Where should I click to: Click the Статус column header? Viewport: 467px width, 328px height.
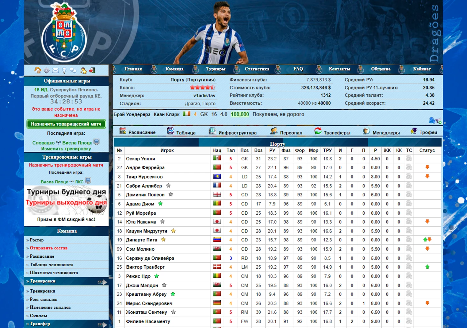click(427, 150)
